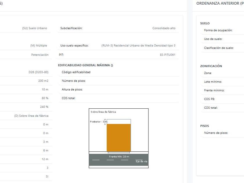Click the orange building block in the diagram

[x=119, y=138]
